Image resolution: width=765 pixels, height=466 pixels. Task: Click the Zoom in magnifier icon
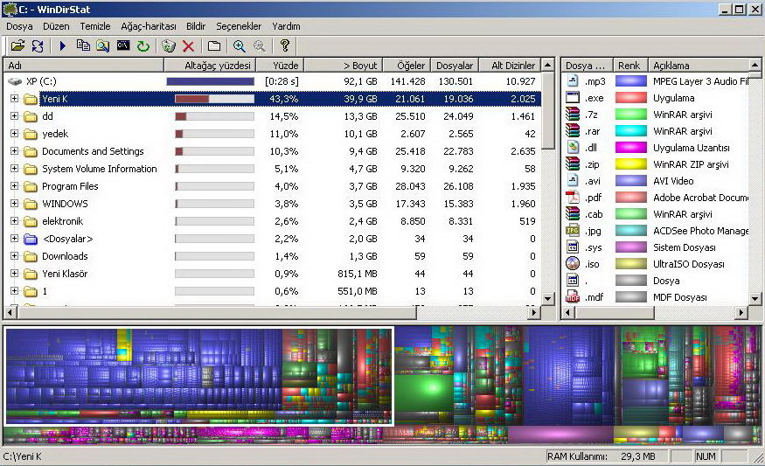[x=239, y=45]
